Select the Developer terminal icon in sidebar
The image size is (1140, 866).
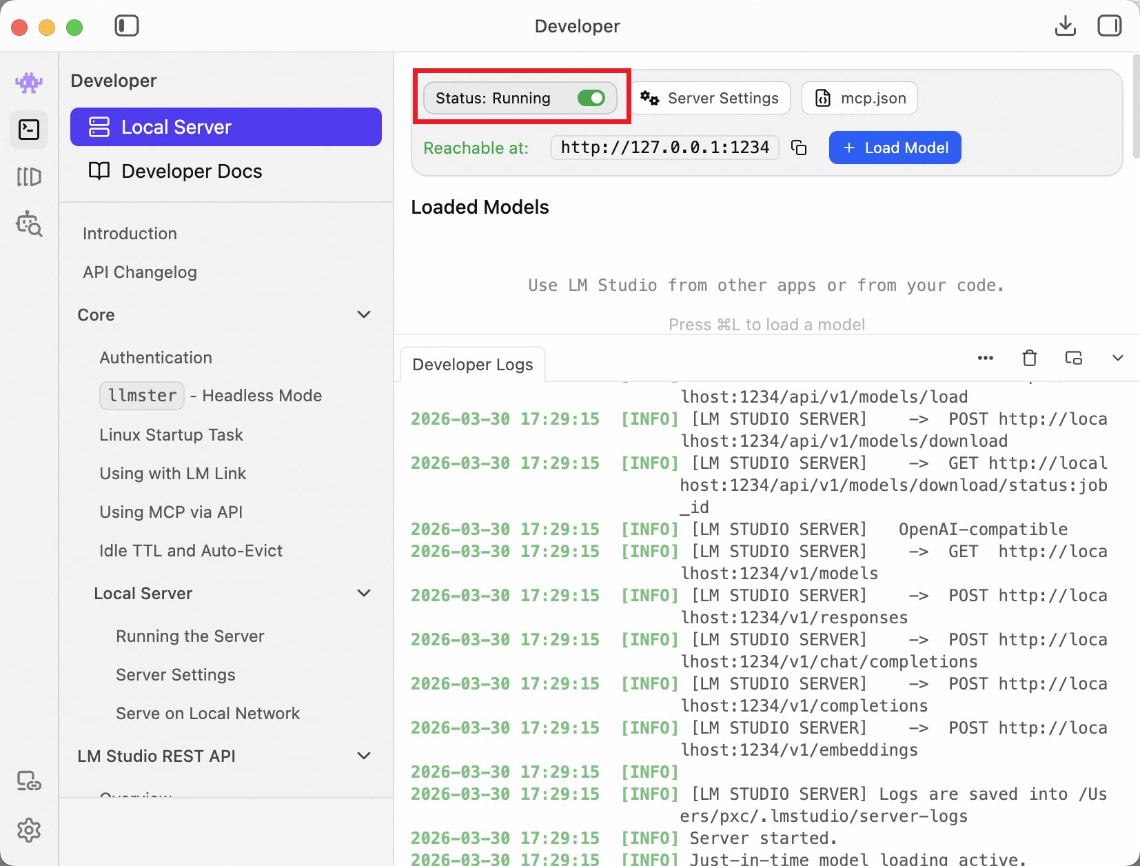click(29, 130)
